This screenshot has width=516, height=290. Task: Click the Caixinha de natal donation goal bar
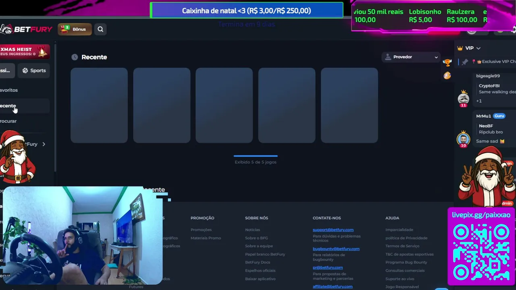click(x=246, y=10)
